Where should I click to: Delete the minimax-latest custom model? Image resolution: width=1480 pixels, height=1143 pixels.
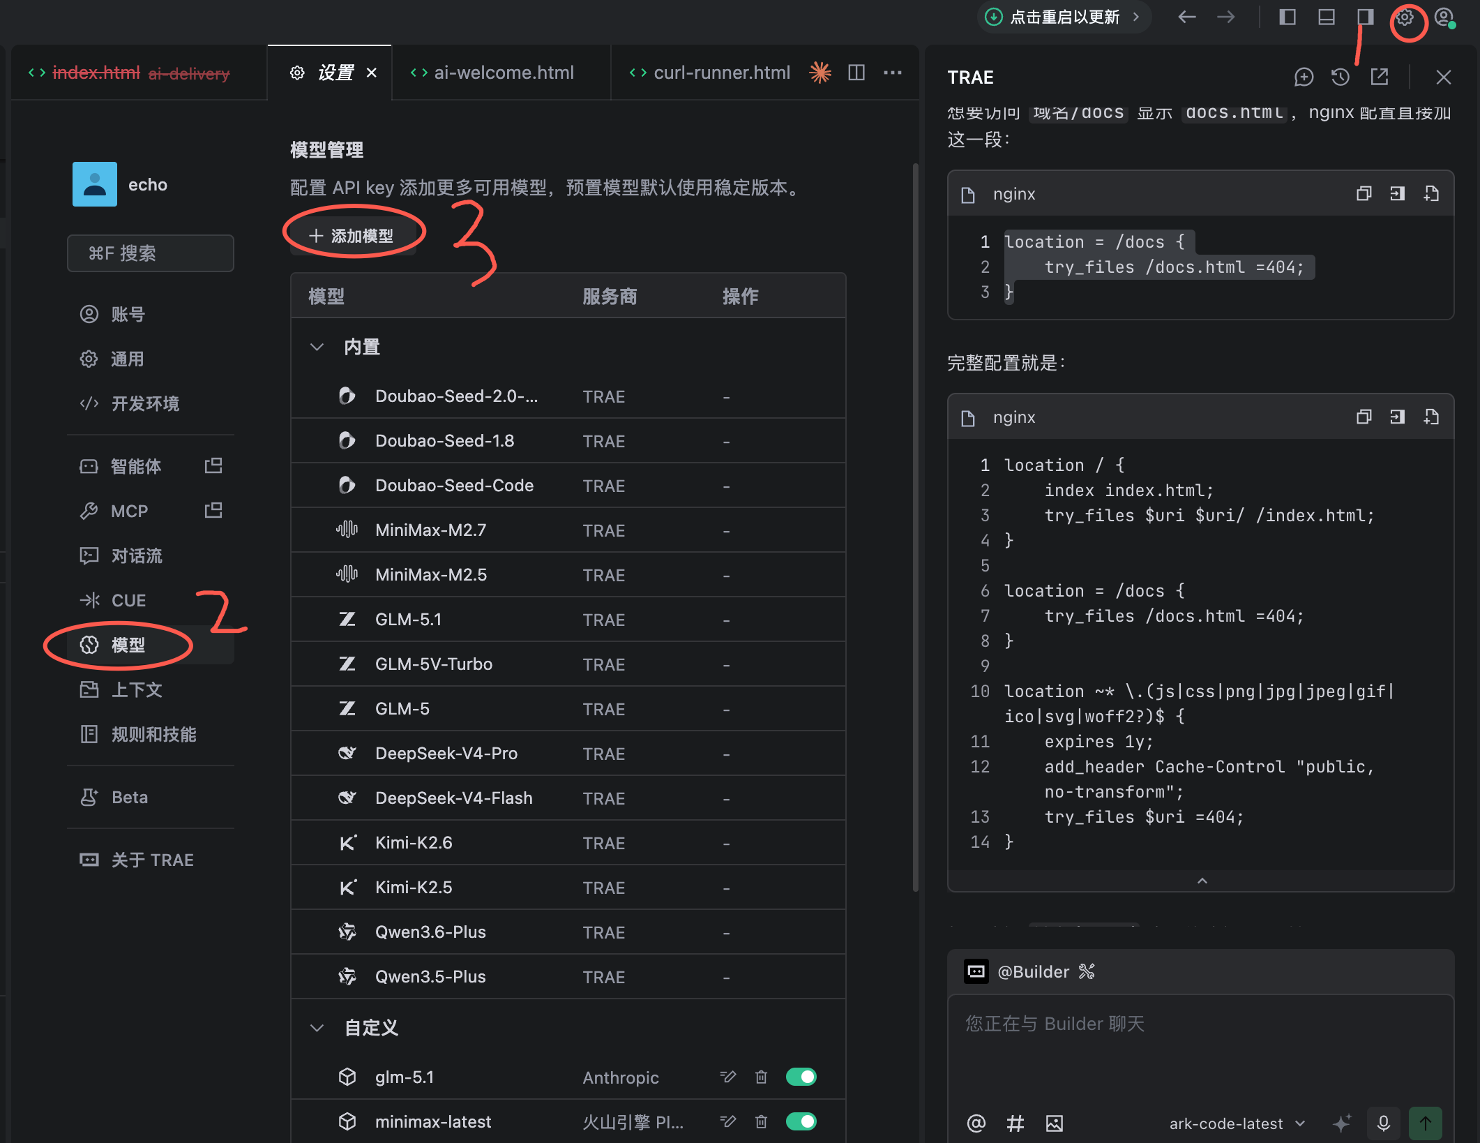tap(761, 1121)
